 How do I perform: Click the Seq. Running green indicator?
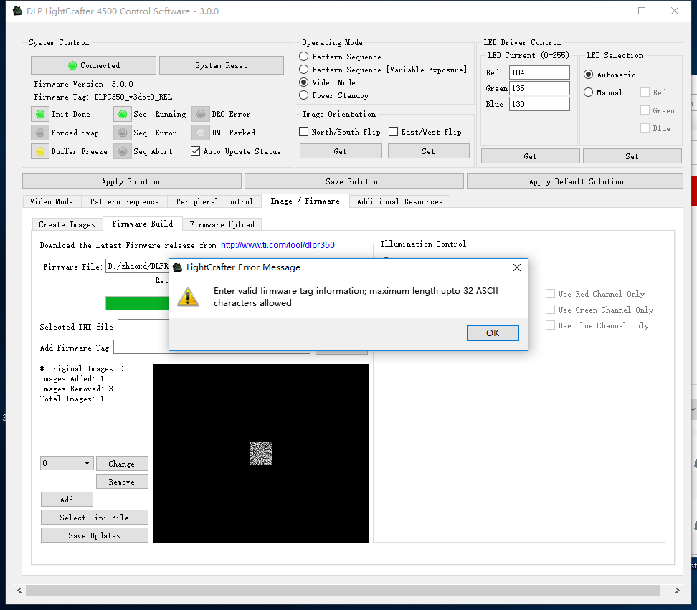123,114
